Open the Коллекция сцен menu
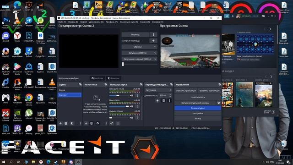Screen dimensions: 293x165 (x=129, y=22)
